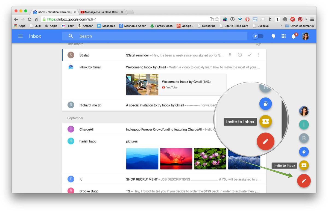This screenshot has width=328, height=211.
Task: Reload the page
Action: (30, 19)
